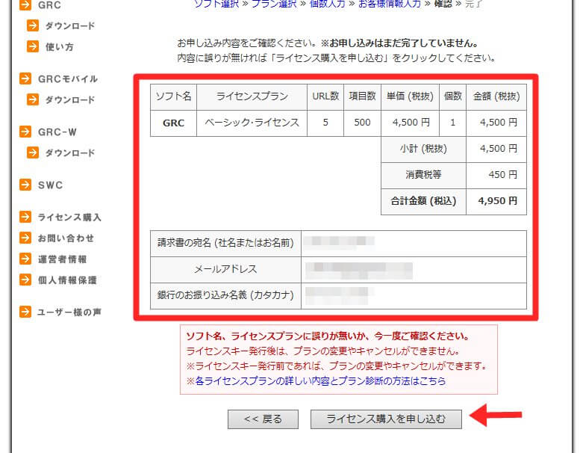Open ダウンロード under GRCモバイル
This screenshot has height=453, width=580.
point(70,99)
